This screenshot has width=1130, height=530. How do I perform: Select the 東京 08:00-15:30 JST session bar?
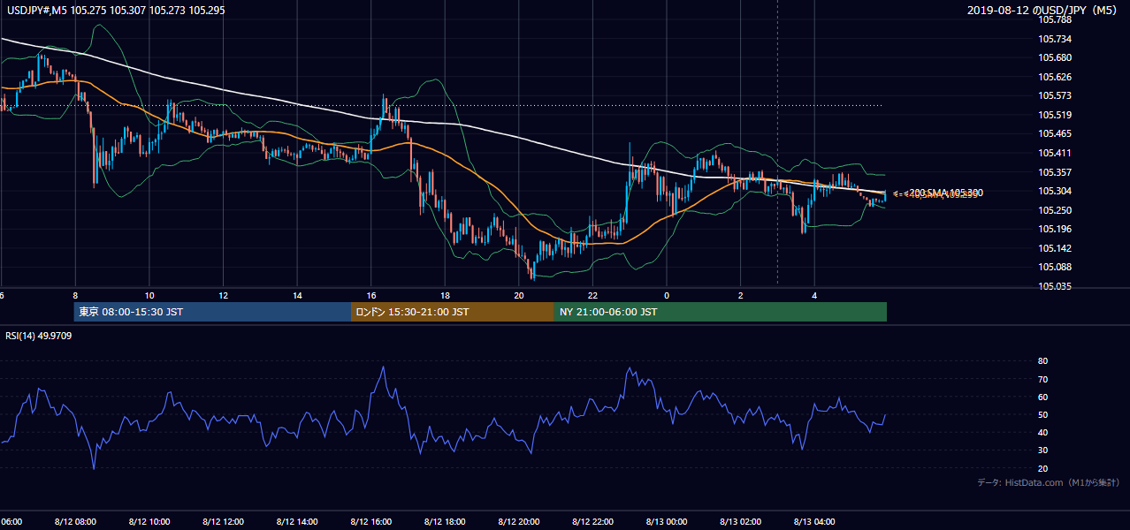212,312
